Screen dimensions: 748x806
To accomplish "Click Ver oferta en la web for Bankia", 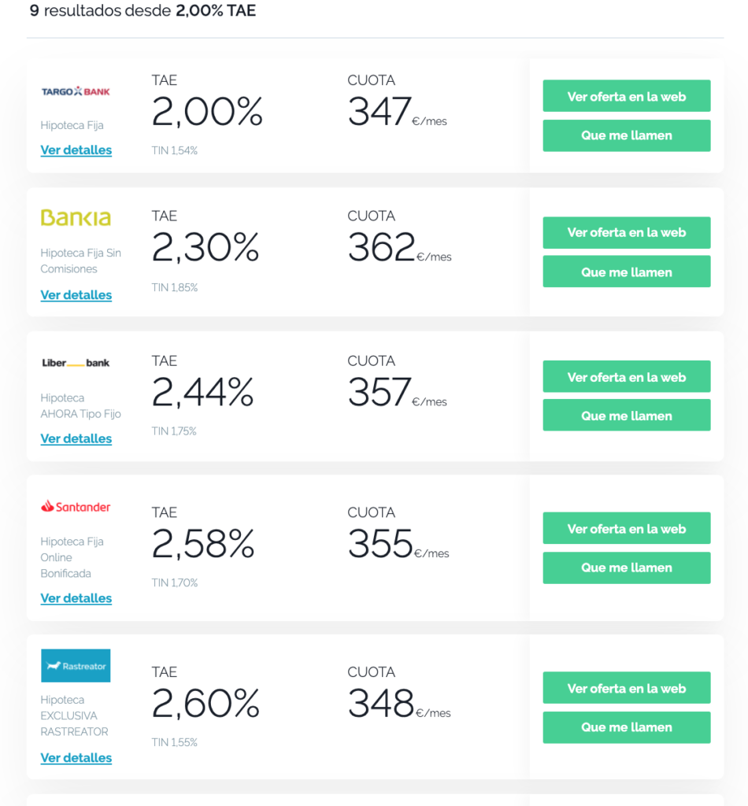I will point(627,232).
